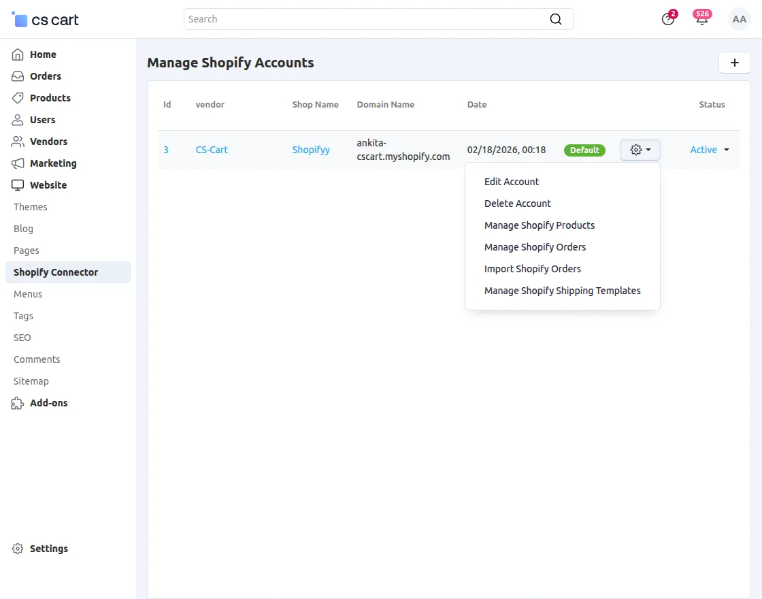Image resolution: width=762 pixels, height=599 pixels.
Task: Click the Vendors people icon
Action: coord(17,142)
